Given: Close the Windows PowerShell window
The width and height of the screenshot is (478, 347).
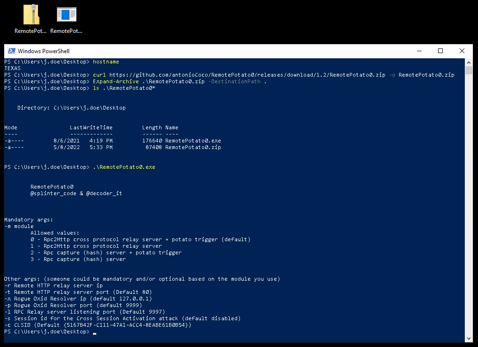Looking at the screenshot, I should (x=463, y=51).
